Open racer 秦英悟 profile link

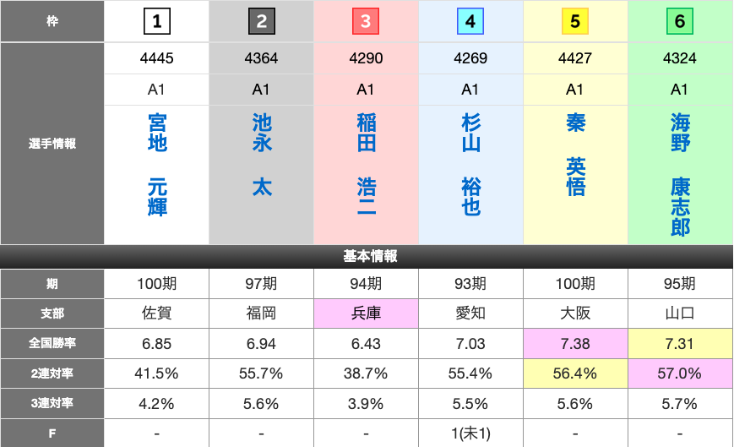pyautogui.click(x=575, y=155)
